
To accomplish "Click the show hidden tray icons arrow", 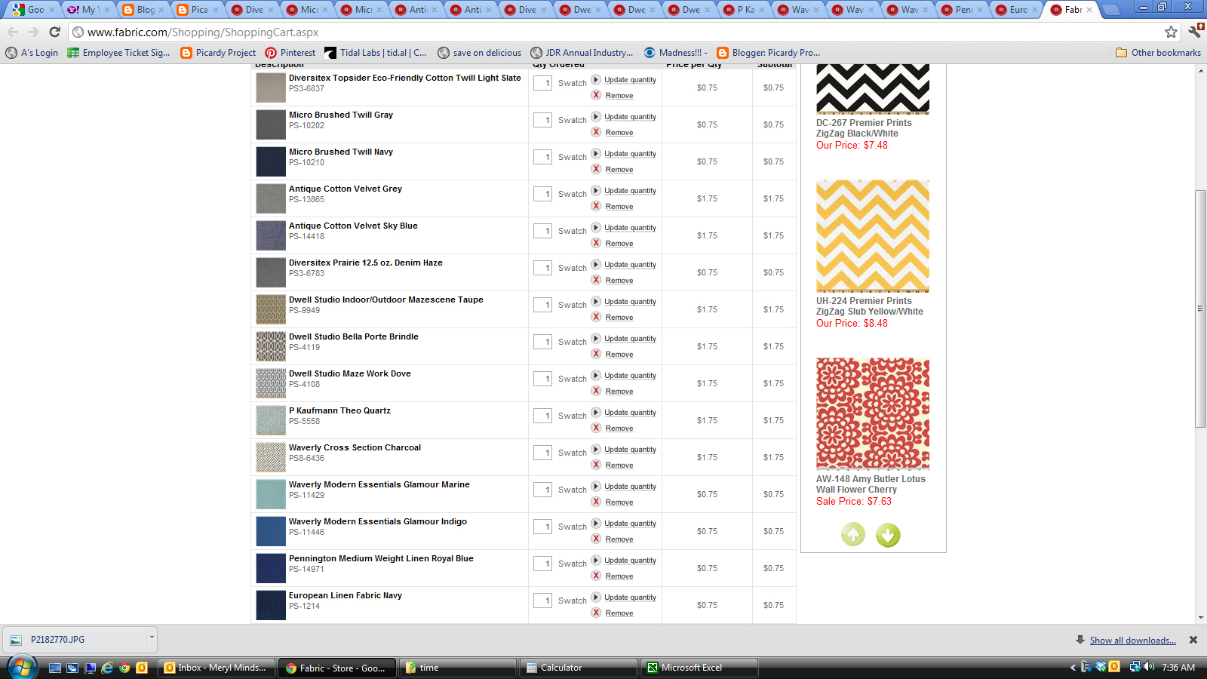I will 1073,668.
